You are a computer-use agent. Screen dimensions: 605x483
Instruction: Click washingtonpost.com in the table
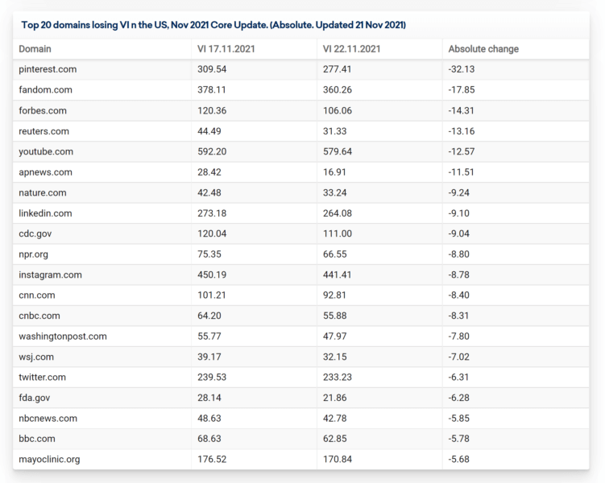[63, 336]
